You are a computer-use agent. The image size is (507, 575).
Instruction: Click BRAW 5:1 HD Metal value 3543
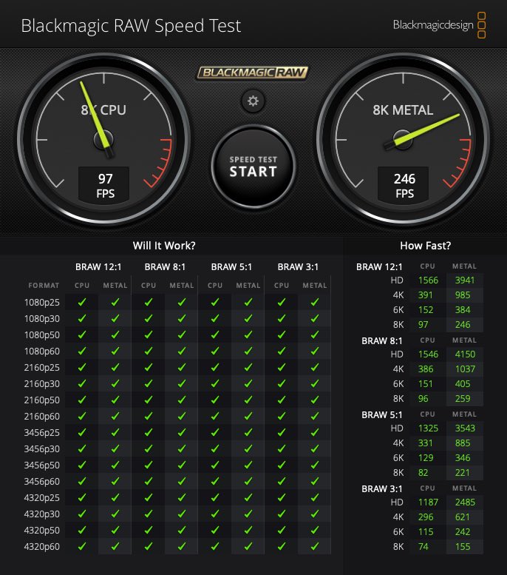465,428
